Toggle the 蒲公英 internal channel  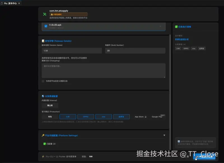point(50,106)
